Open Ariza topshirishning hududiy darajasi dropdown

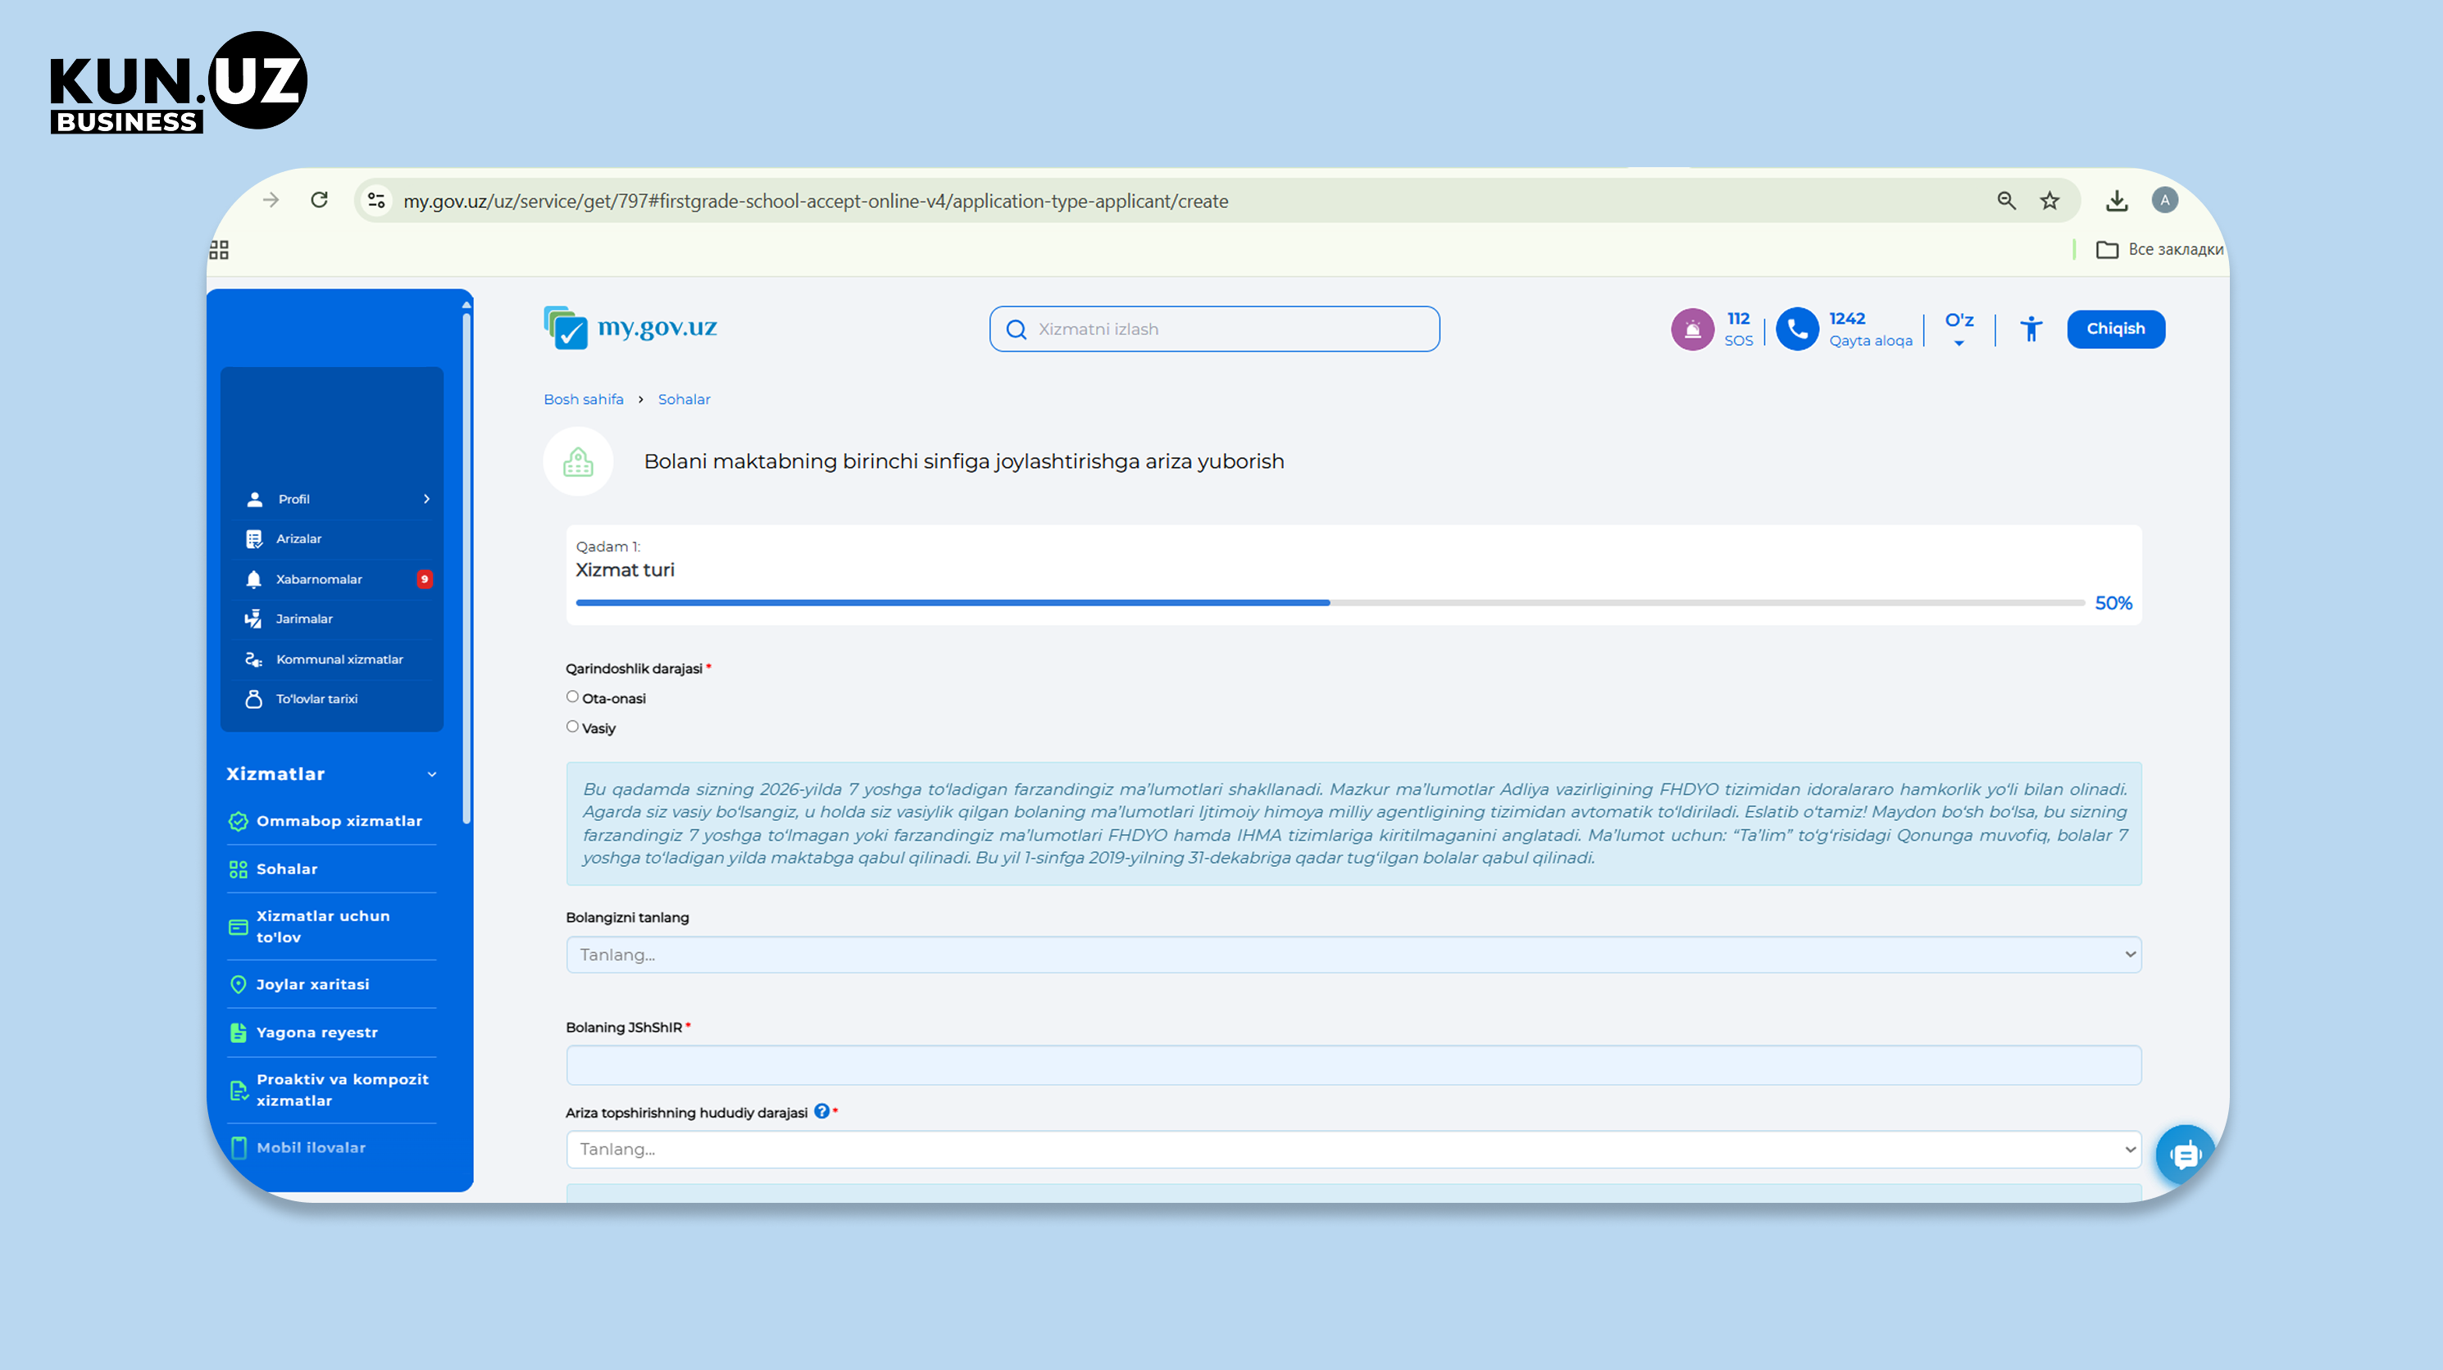(x=1353, y=1149)
